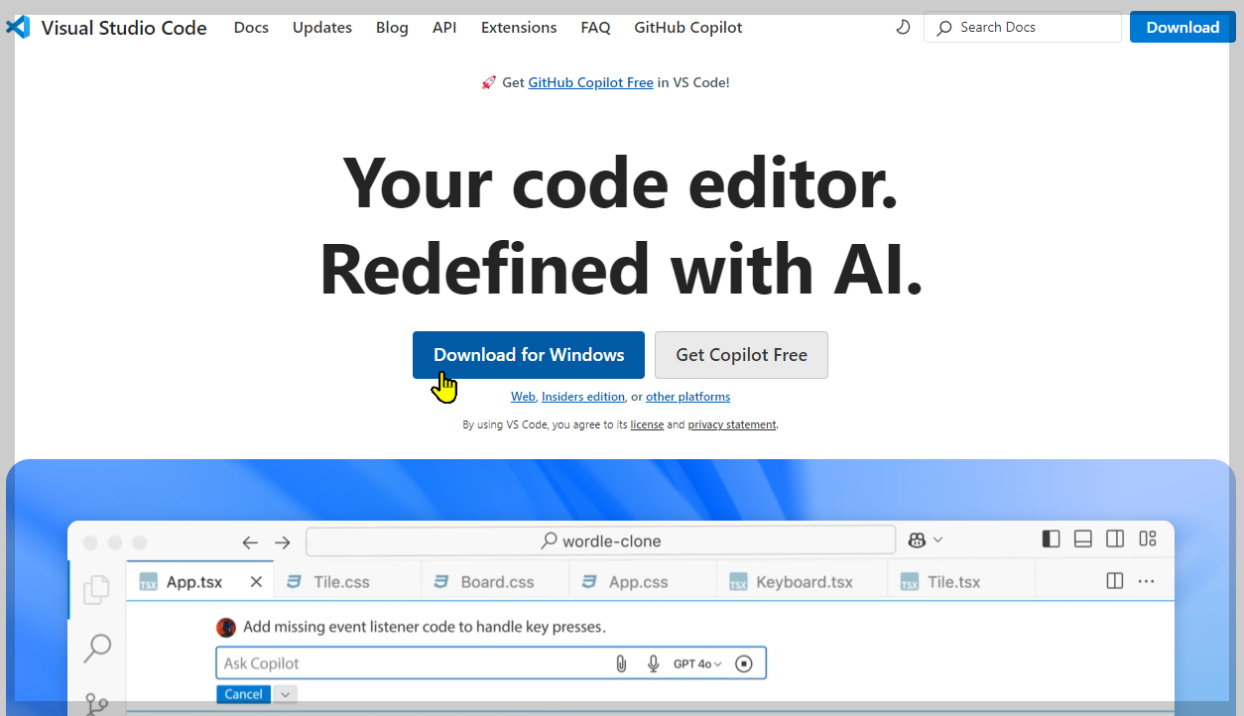Switch to the Tile.tsx tab

click(x=961, y=582)
